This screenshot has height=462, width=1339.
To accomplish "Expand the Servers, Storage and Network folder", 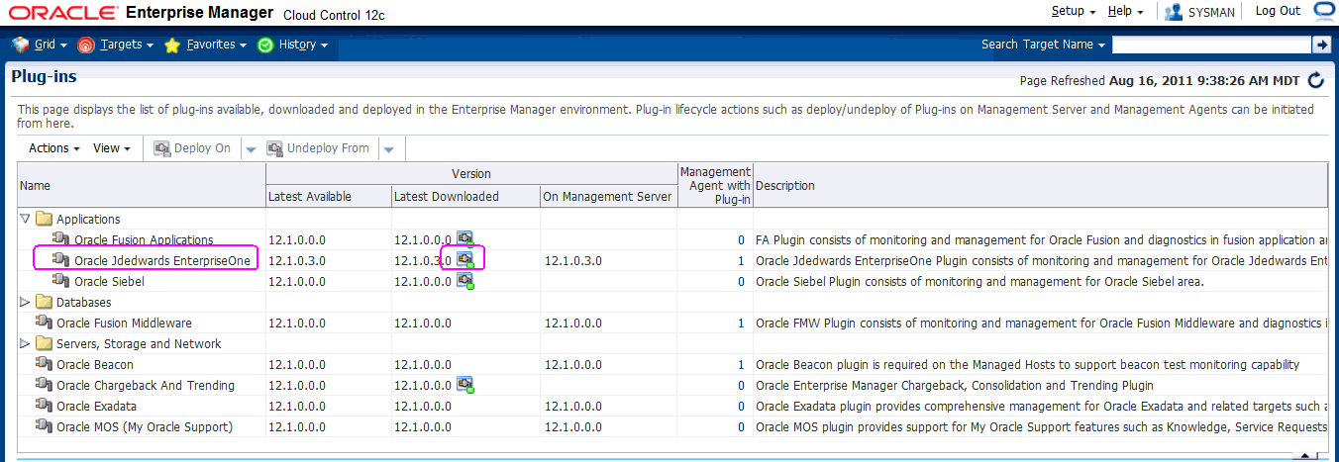I will point(26,343).
